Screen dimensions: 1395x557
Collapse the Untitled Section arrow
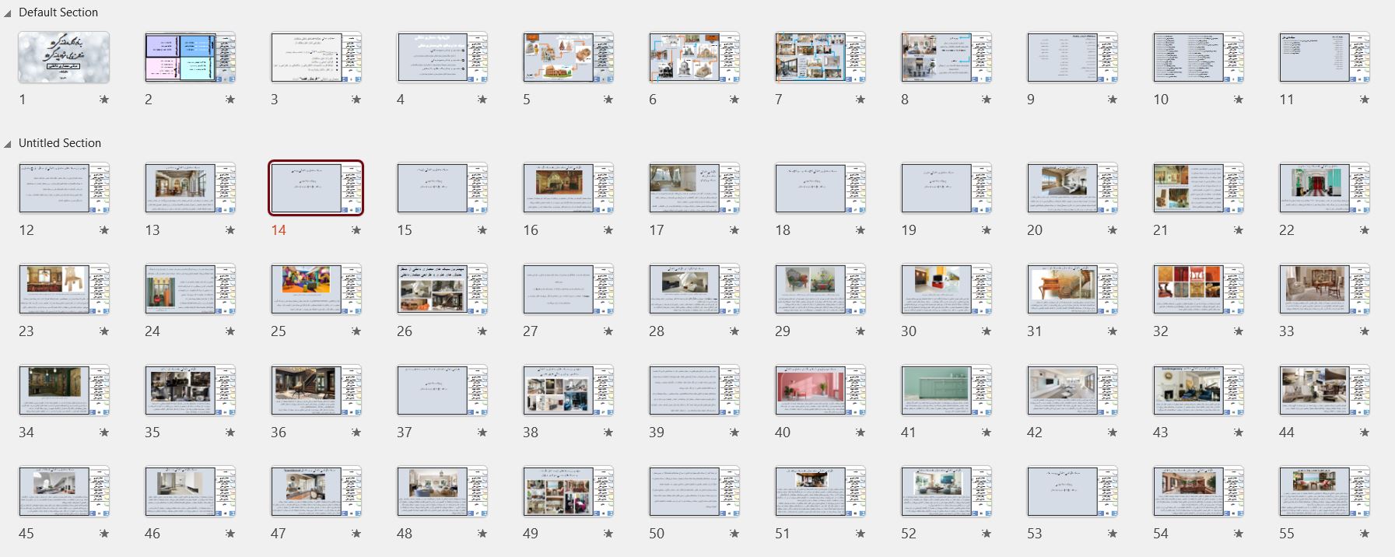(x=8, y=144)
